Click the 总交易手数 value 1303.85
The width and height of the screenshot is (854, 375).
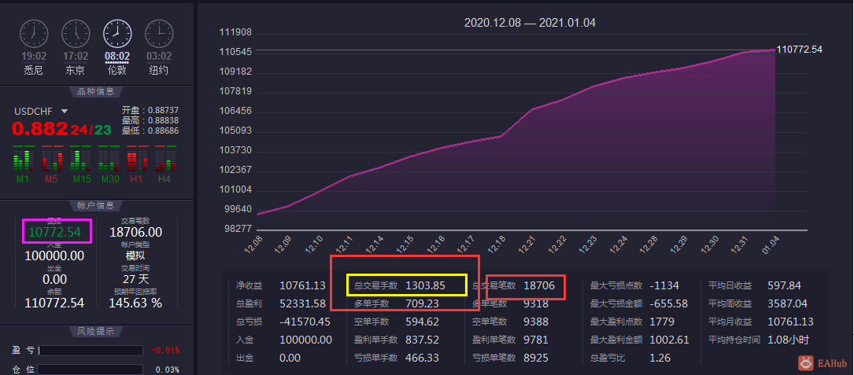[x=425, y=285]
